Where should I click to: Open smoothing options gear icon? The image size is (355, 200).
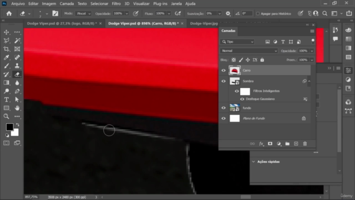pos(228,13)
